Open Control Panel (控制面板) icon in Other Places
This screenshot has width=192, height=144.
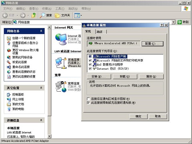[x=9, y=95]
